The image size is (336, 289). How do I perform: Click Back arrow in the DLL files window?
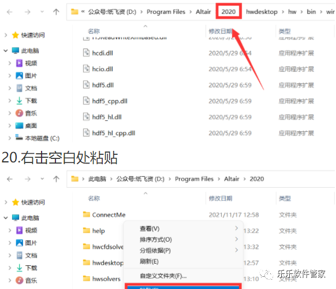click(10, 12)
